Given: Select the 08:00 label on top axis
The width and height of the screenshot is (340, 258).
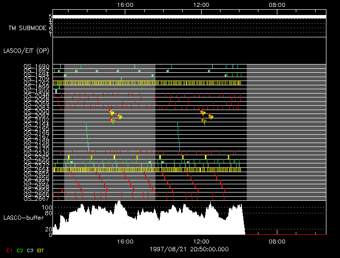Looking at the screenshot, I should click(x=277, y=4).
